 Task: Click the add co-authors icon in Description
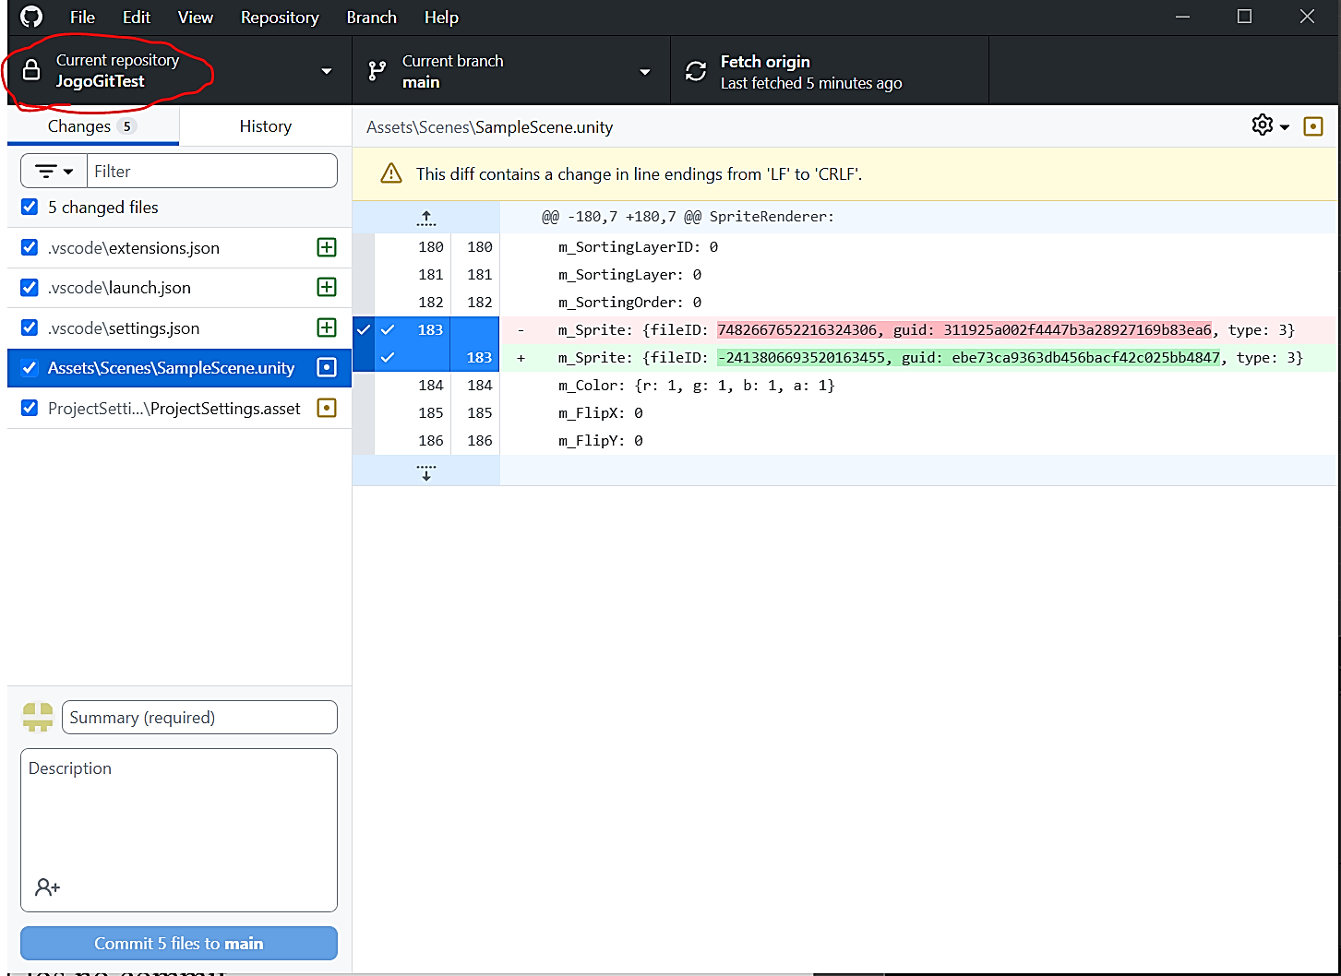click(47, 887)
